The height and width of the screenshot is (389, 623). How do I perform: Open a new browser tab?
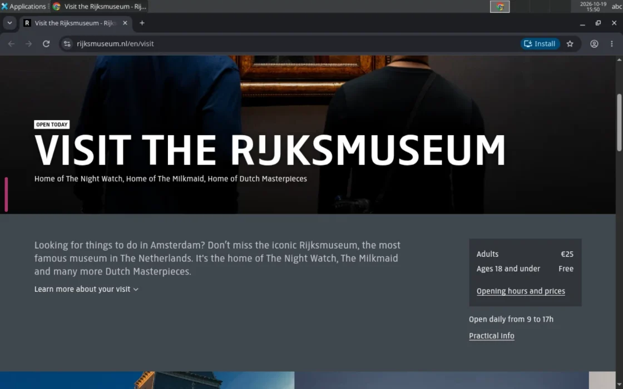pyautogui.click(x=142, y=23)
